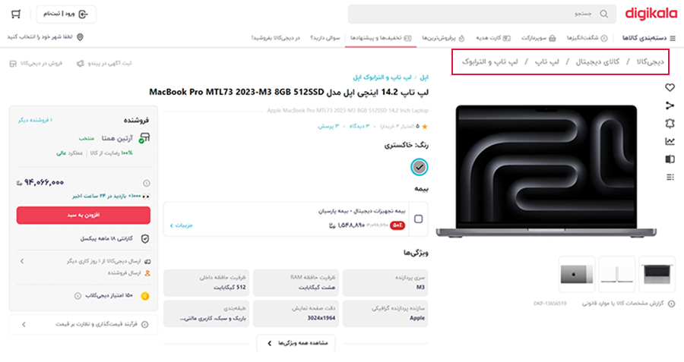Image resolution: width=684 pixels, height=362 pixels.
Task: Click the magnifier icon in search bar
Action: pos(603,14)
